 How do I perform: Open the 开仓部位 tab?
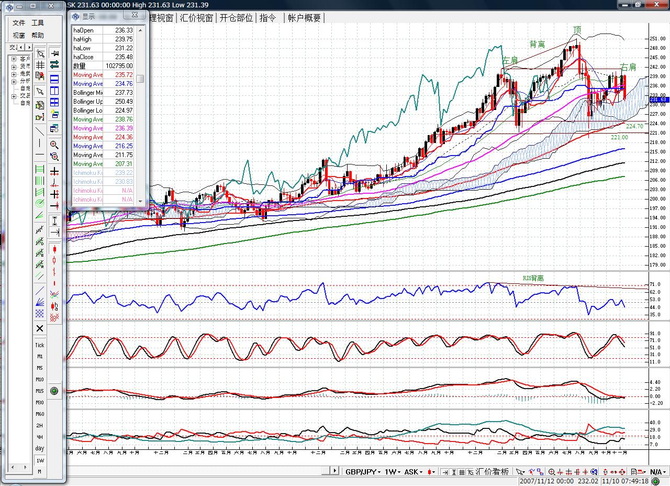coord(236,18)
